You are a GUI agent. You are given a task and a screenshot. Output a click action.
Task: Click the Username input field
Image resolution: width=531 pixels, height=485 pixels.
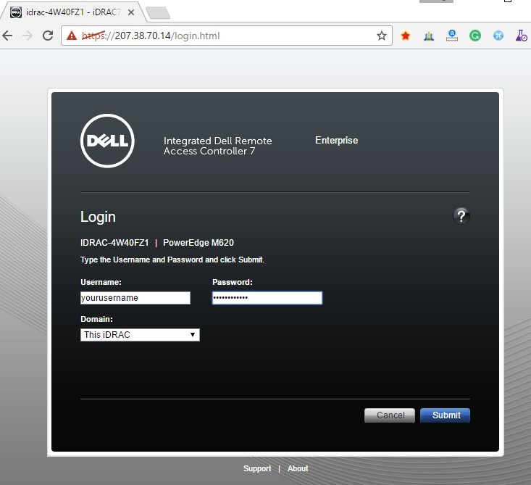tap(135, 298)
